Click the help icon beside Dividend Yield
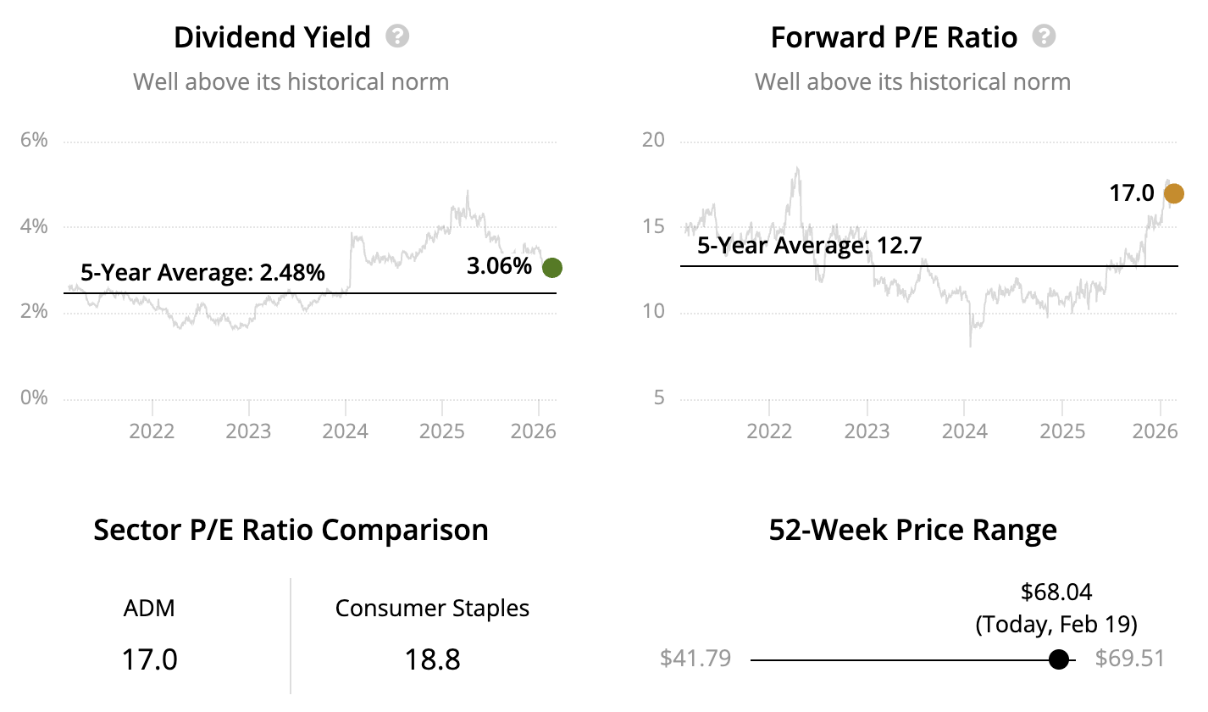The image size is (1208, 712). tap(397, 36)
